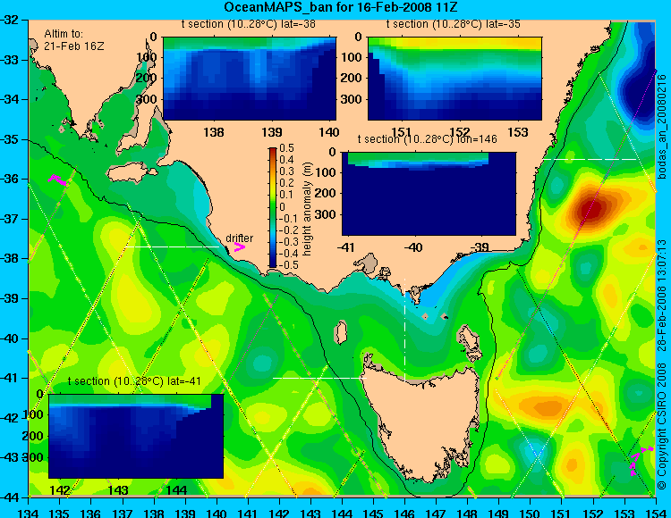This screenshot has width=671, height=518.
Task: Click the '-40' label under the lon=146 inset
Action: [x=412, y=247]
